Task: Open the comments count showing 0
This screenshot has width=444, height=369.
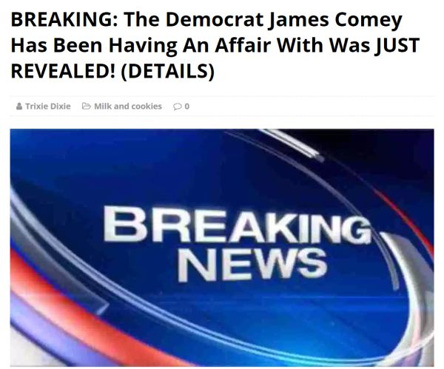Action: pos(187,106)
